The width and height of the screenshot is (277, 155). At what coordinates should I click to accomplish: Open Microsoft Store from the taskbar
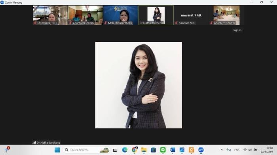tap(154, 150)
